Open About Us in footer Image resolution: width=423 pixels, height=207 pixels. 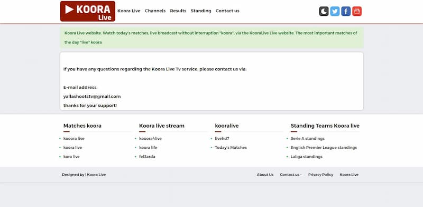(265, 175)
